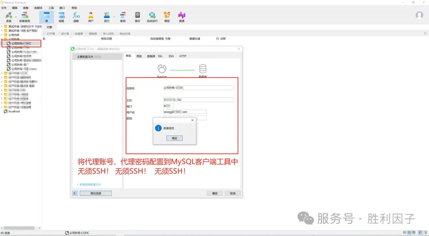Open the 收藏夹 (Favorites) menu
This screenshot has height=236, width=429.
click(38, 8)
